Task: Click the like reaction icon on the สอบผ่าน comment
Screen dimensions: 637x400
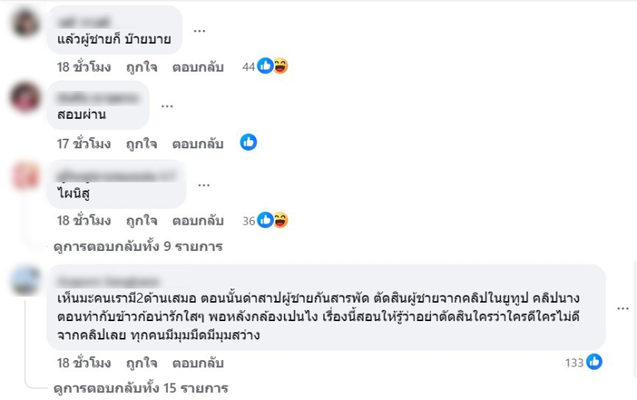Action: click(248, 143)
